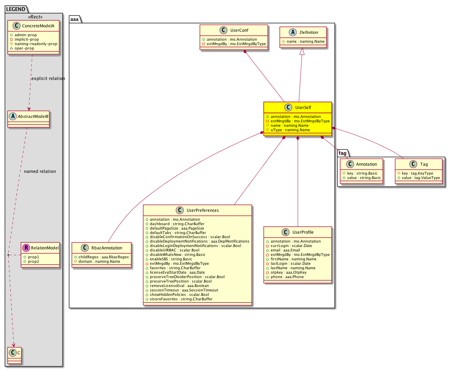Viewport: 452px width, 370px height.
Task: Click the RbacAnnotation class C icon
Action: tap(85, 248)
